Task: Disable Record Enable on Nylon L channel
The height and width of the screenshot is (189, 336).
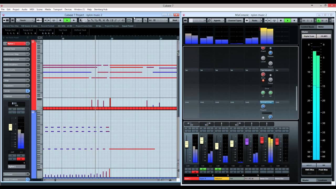Action: [195, 172]
